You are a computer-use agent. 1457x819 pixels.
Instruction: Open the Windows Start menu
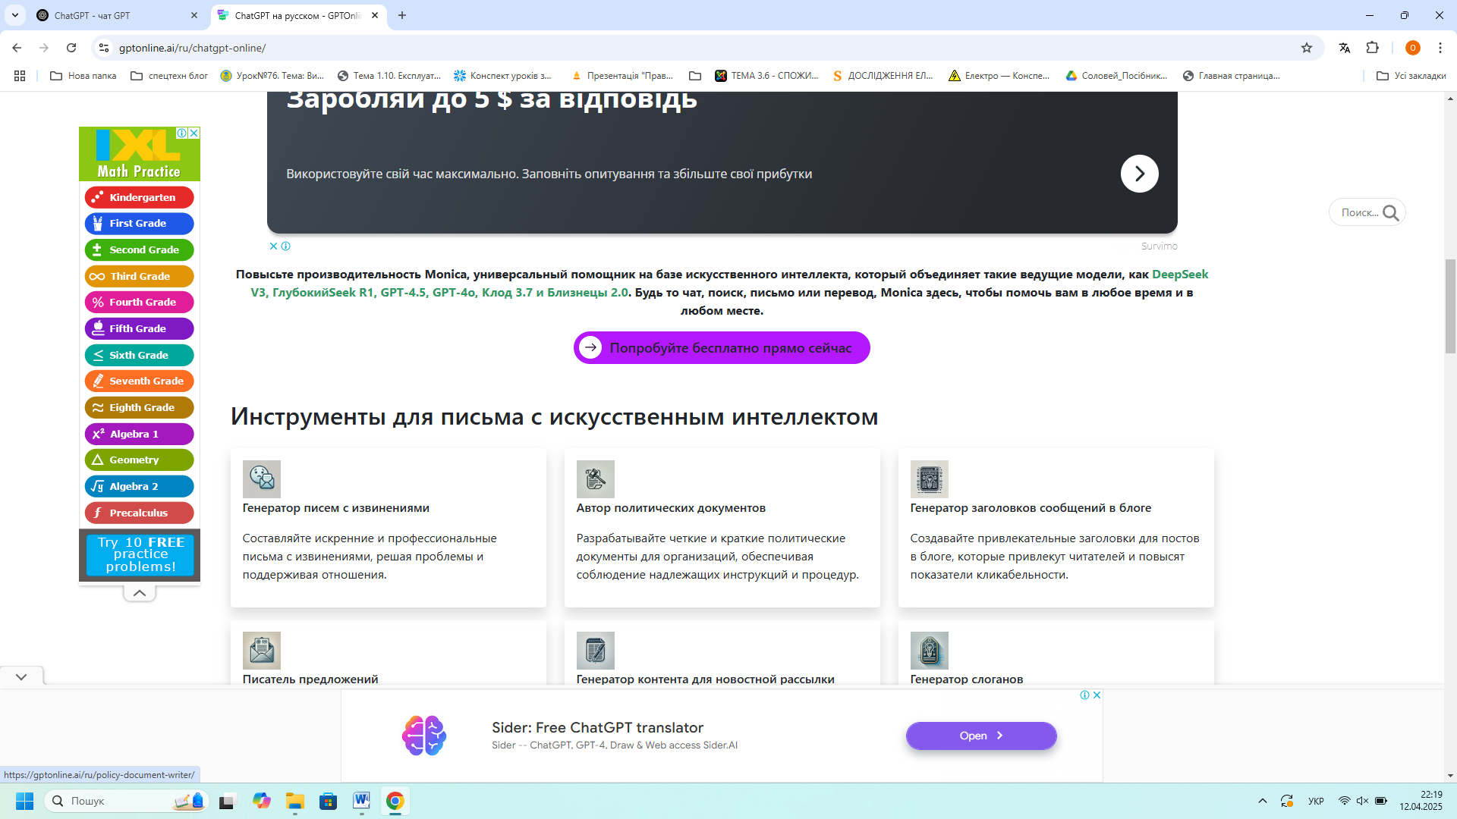click(x=24, y=801)
